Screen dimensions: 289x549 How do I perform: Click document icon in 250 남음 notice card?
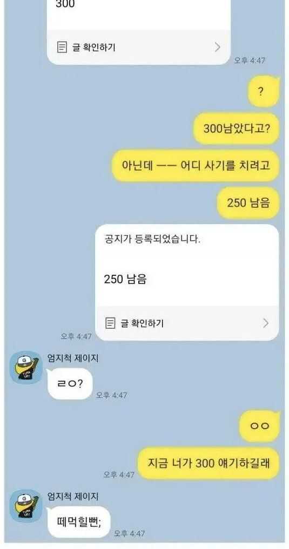(x=110, y=323)
